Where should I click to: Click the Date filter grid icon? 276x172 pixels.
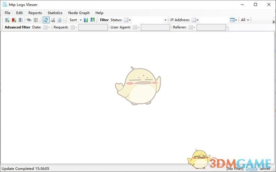pos(45,27)
